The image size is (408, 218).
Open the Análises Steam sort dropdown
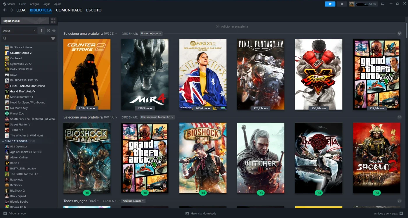pos(133,201)
